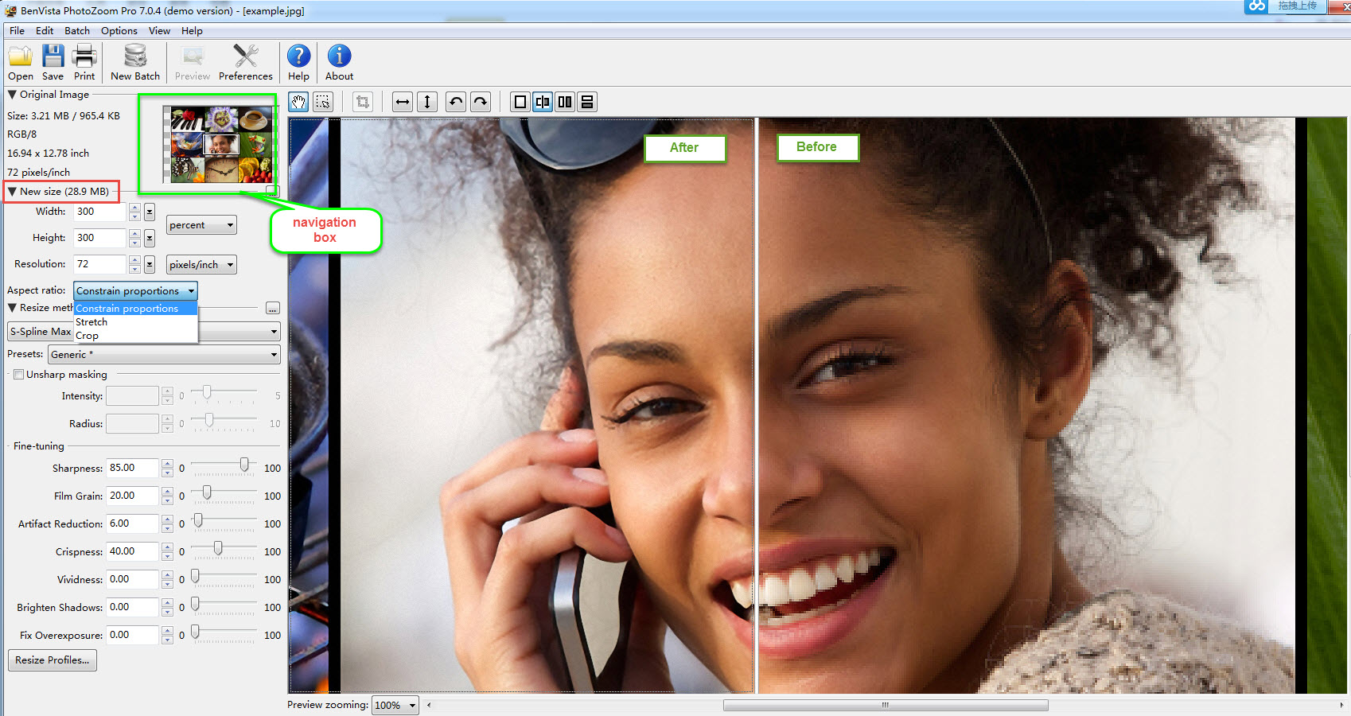Select the rectangular selection tool
Viewport: 1351px width, 716px height.
[x=323, y=102]
